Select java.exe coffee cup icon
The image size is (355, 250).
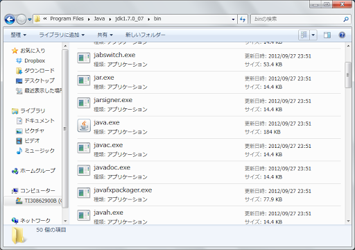pyautogui.click(x=84, y=126)
